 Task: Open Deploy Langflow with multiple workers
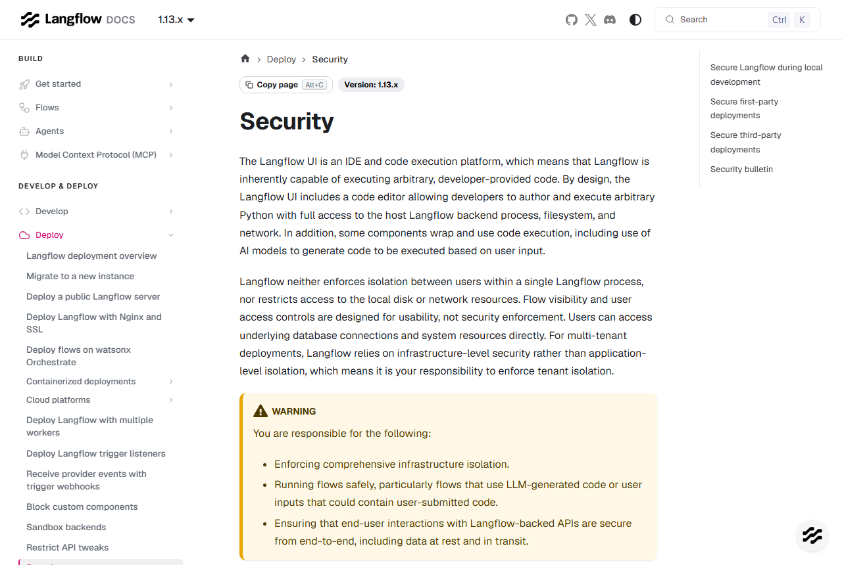tap(90, 426)
